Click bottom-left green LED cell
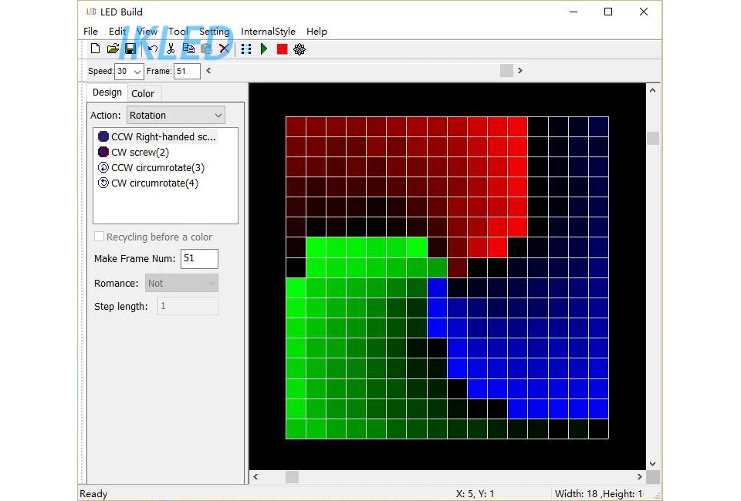This screenshot has height=501, width=741. point(296,429)
